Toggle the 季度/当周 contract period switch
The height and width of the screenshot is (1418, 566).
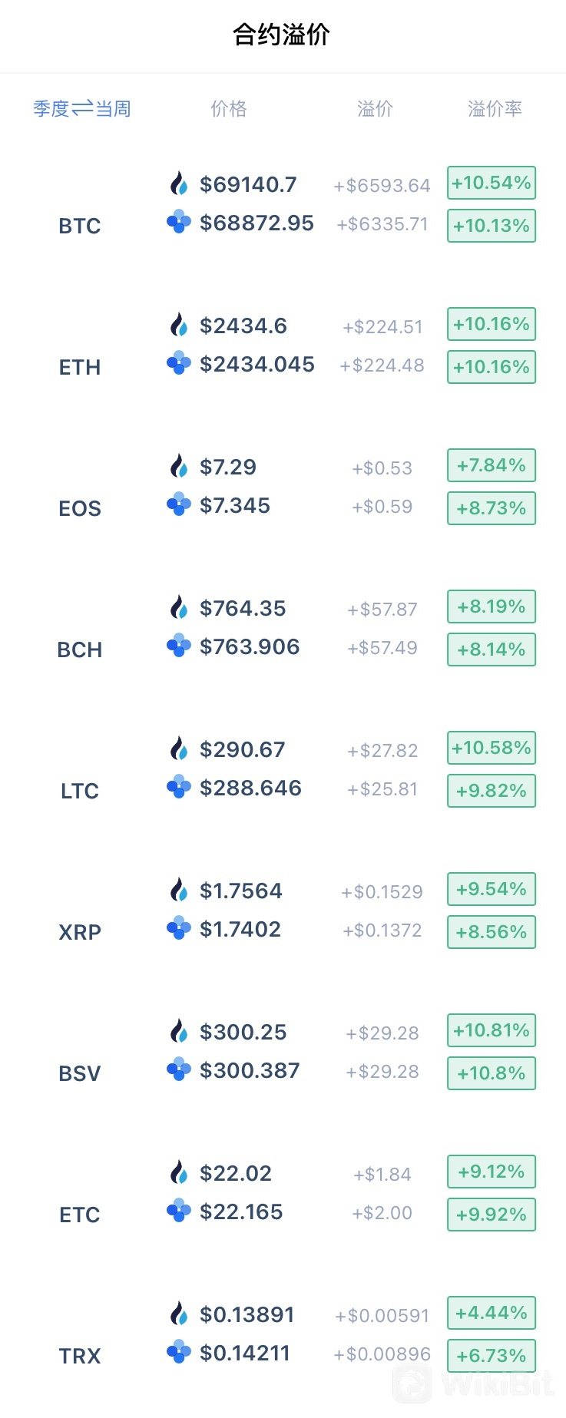tap(81, 109)
